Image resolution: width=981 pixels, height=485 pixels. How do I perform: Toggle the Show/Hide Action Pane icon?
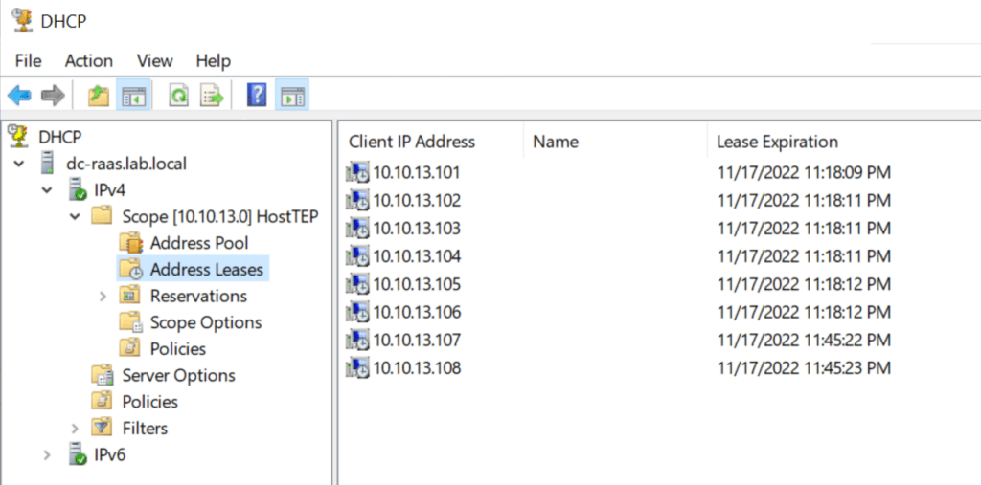292,96
